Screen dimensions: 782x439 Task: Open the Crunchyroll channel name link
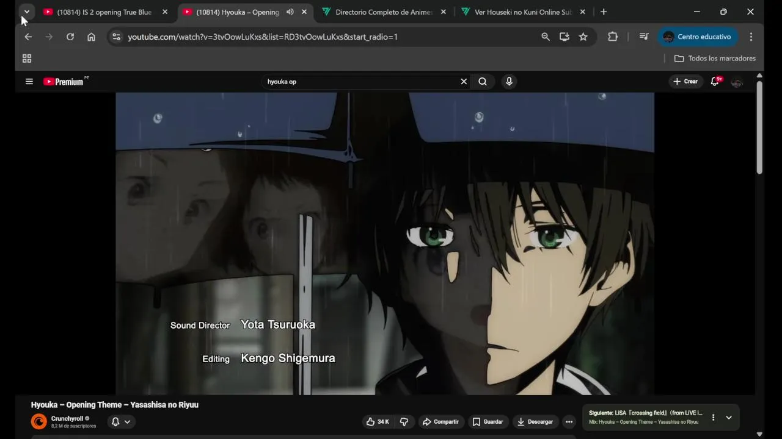click(x=67, y=418)
